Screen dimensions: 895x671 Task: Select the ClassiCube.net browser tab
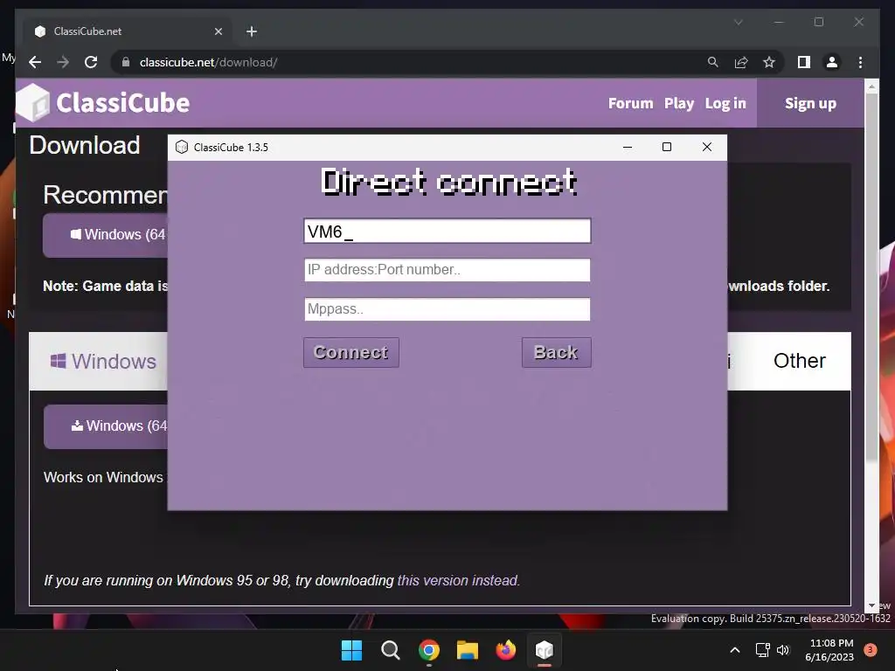click(128, 31)
